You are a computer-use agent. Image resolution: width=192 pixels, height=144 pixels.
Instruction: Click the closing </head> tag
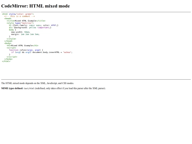tap(8, 41)
